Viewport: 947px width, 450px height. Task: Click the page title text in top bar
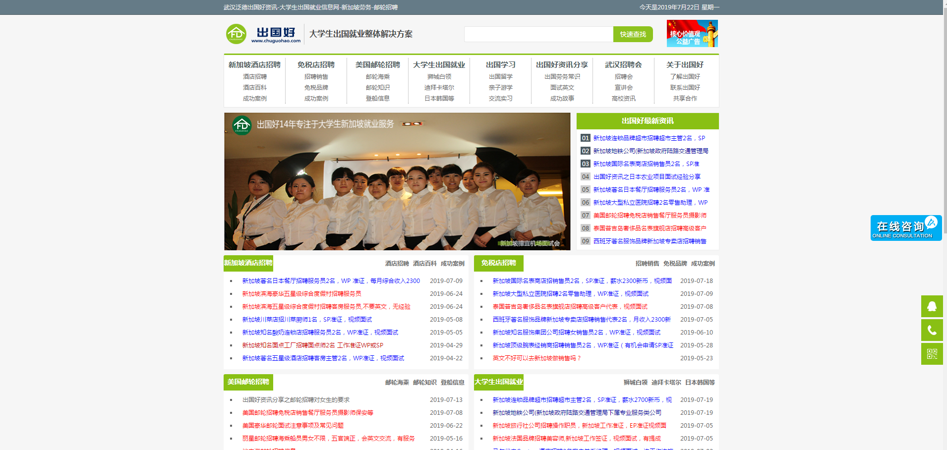click(310, 7)
